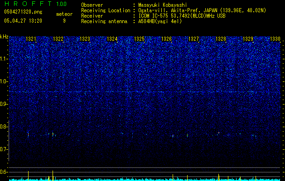Viewport: 285px width, 181px height.
Task: Click the 1330 time axis label
Action: pyautogui.click(x=275, y=38)
